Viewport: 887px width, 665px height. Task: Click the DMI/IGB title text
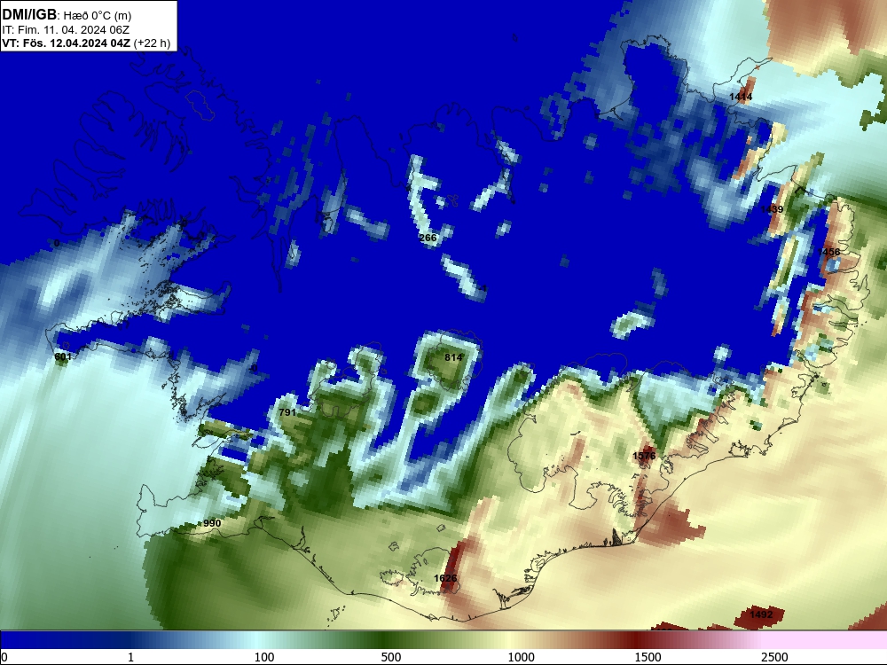[x=29, y=15]
